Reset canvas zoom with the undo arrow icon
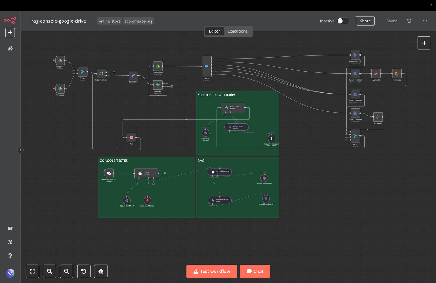This screenshot has height=283, width=436. coord(84,271)
